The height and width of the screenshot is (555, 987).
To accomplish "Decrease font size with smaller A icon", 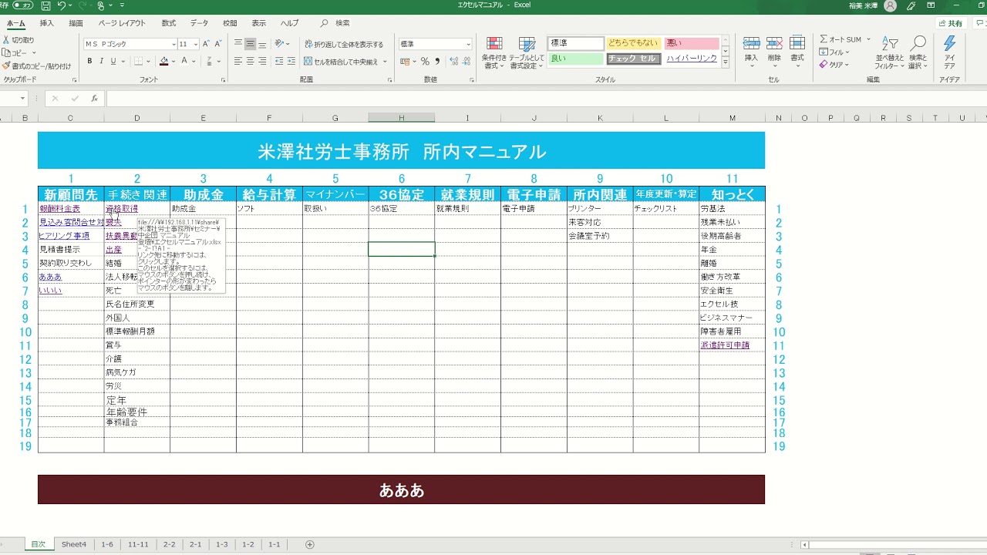I will click(220, 44).
